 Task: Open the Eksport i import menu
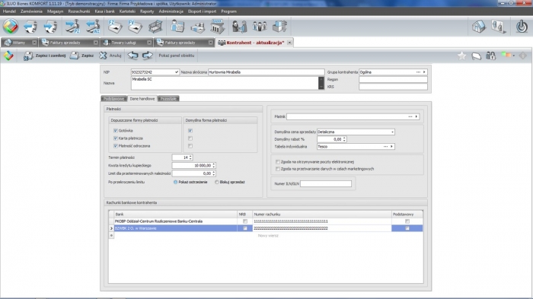pos(202,11)
